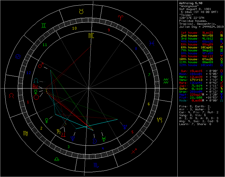The image size is (225, 177).
Task: Click the red Asc ascendant label
Action: [x=35, y=87]
